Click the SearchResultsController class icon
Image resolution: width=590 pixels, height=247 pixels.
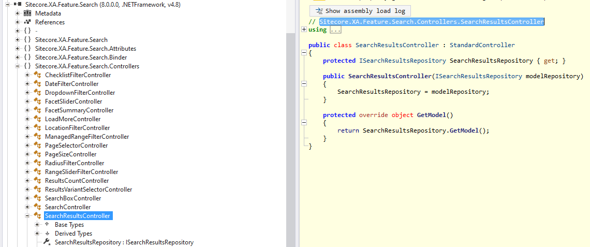pos(37,216)
